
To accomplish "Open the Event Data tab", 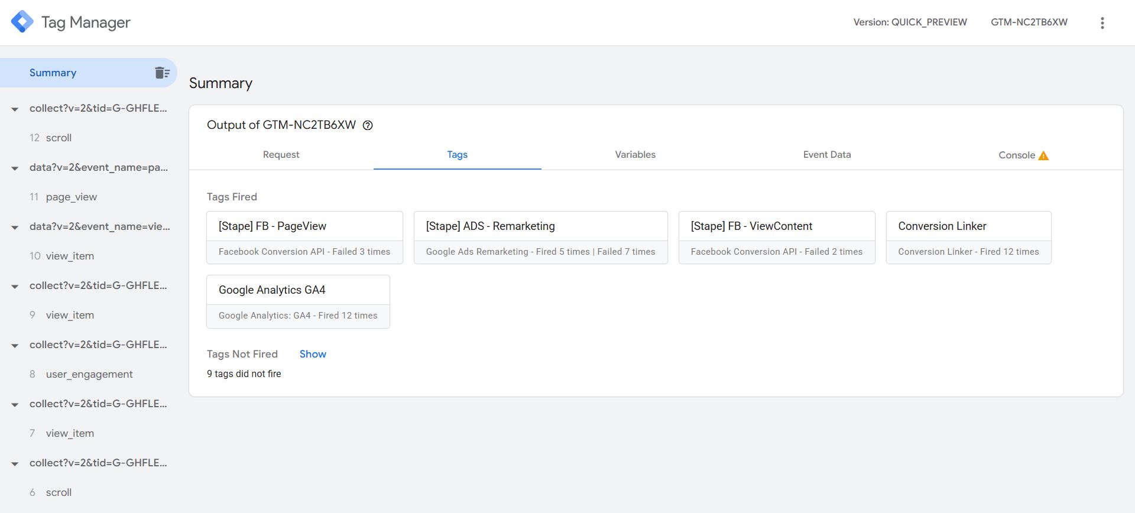I will point(827,154).
